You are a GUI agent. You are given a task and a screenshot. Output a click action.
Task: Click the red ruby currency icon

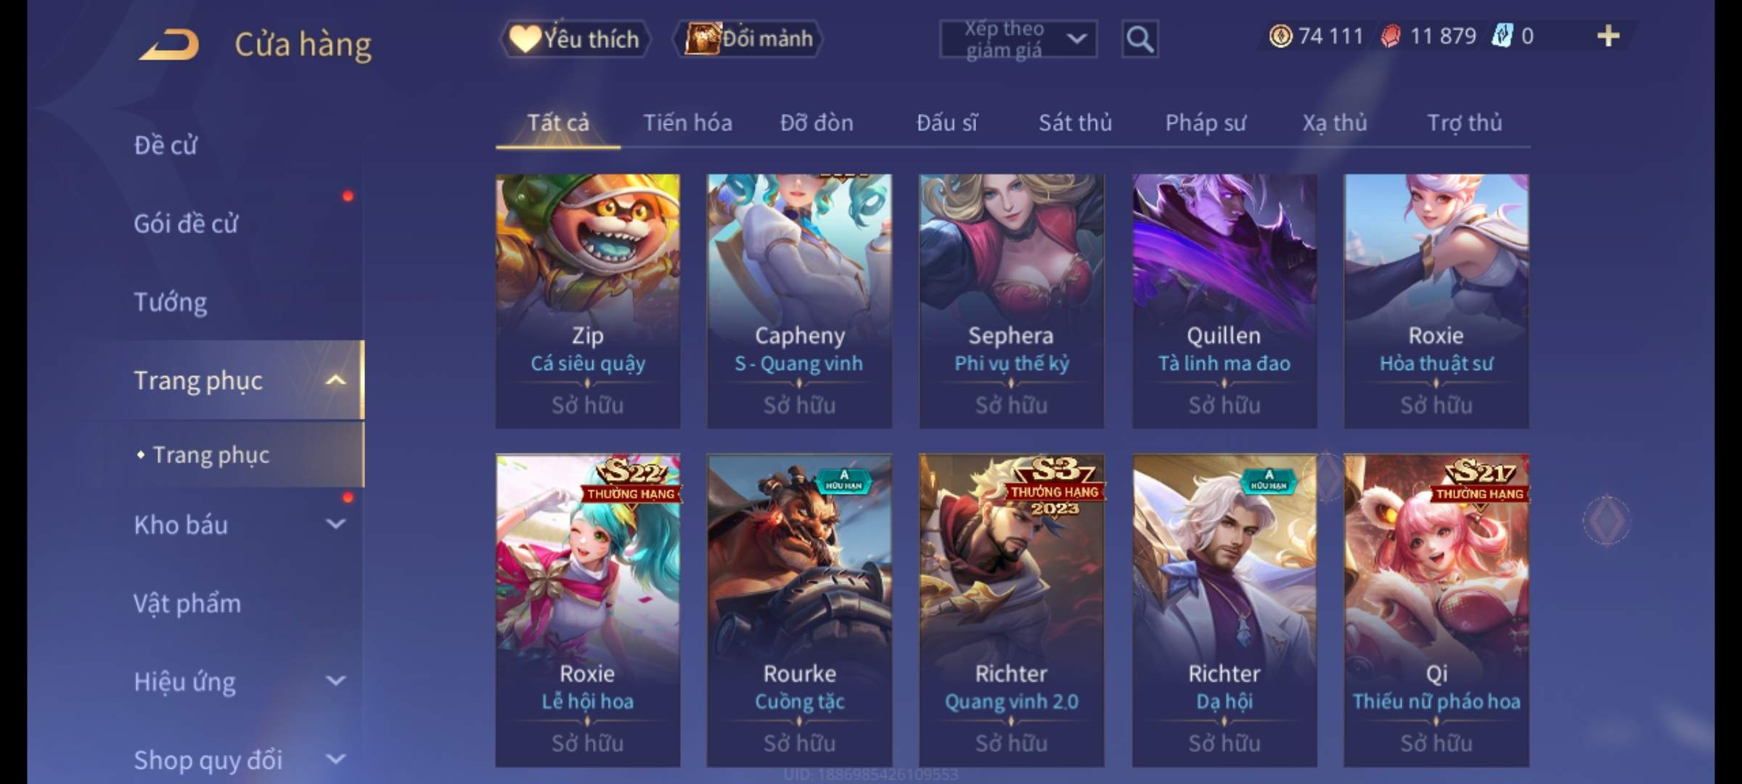coord(1391,36)
